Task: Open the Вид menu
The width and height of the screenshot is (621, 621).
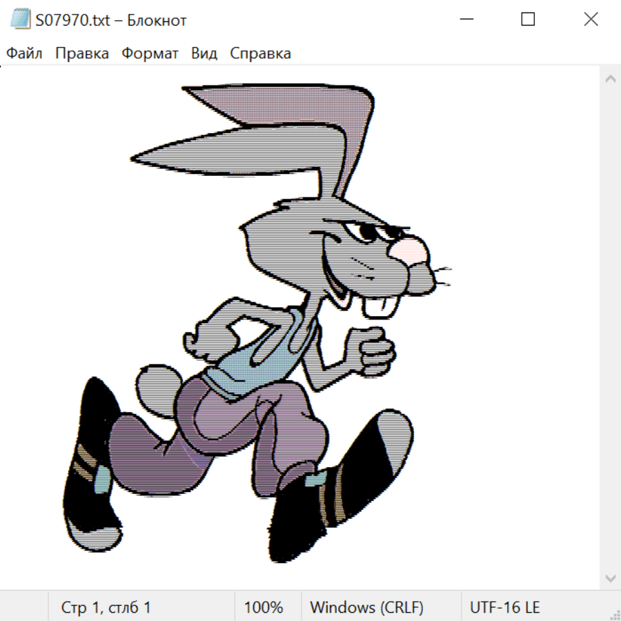Action: point(204,54)
